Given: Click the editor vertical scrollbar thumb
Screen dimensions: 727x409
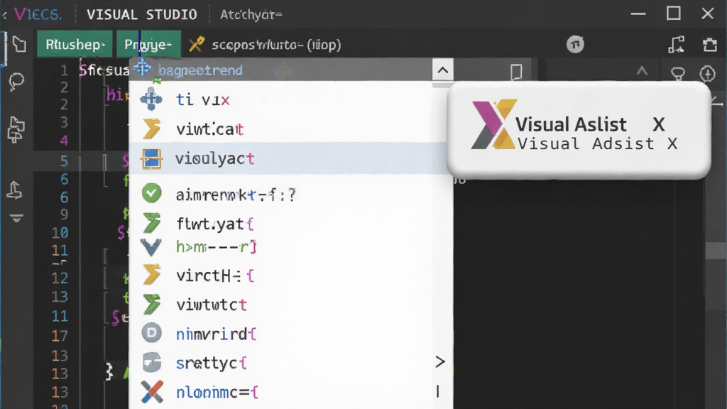Looking at the screenshot, I should (x=716, y=251).
